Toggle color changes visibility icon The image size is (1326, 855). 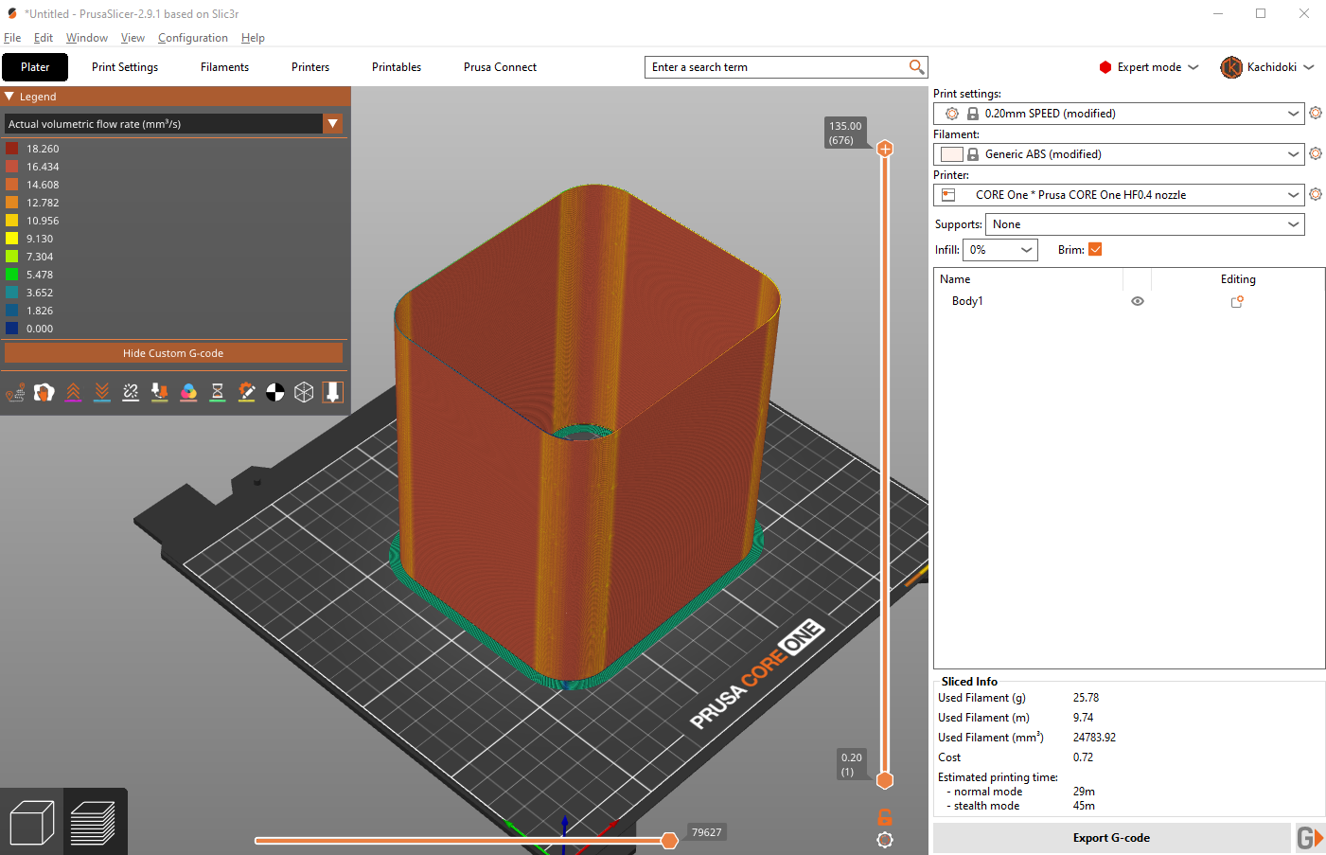click(x=188, y=392)
